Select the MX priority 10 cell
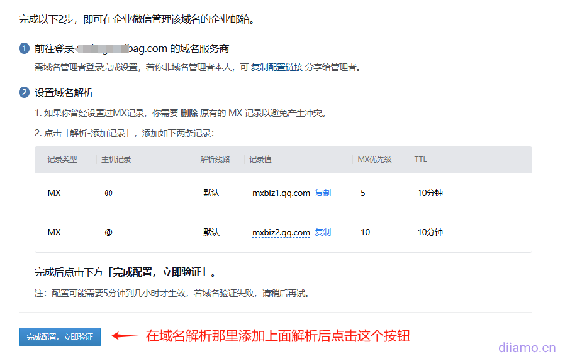565x359 pixels. 365,233
